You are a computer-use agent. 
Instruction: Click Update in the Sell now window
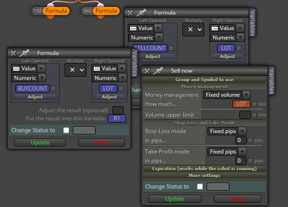click(175, 199)
